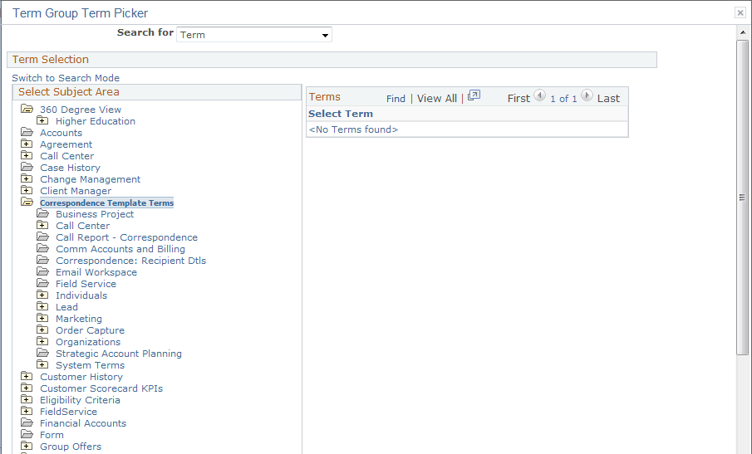Select 360 Degree View subject area
Viewport: 752px width, 454px height.
[81, 110]
